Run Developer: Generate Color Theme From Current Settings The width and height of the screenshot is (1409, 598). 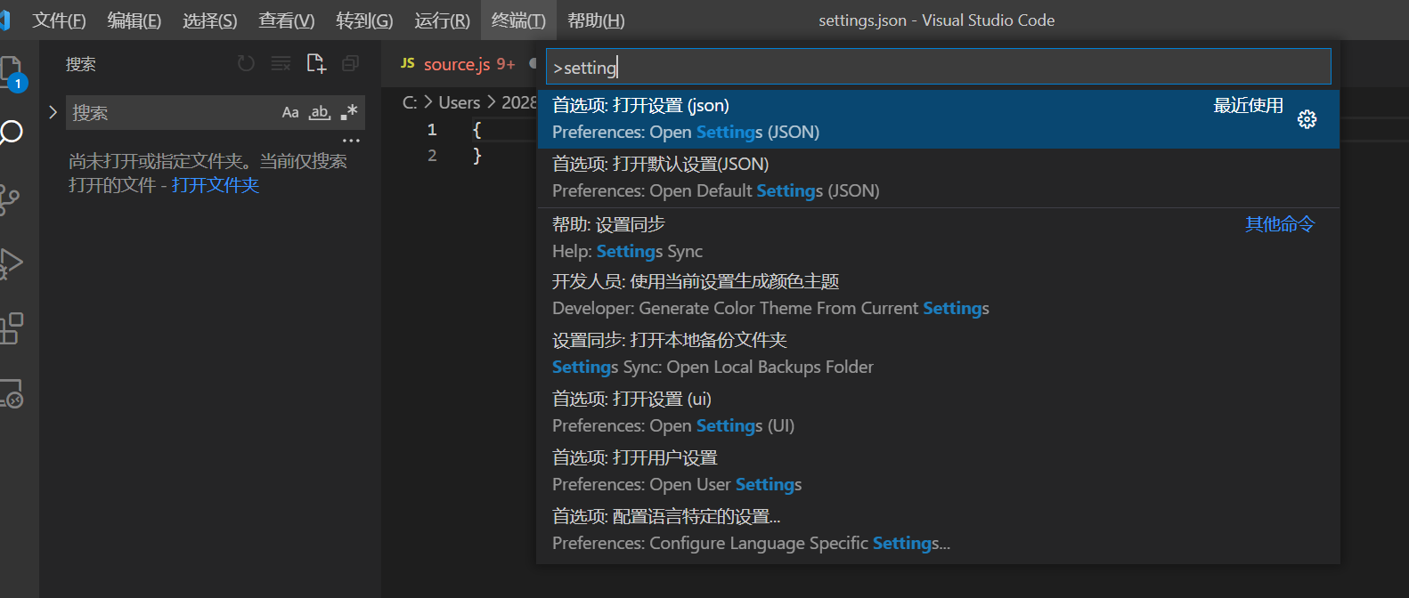(938, 295)
